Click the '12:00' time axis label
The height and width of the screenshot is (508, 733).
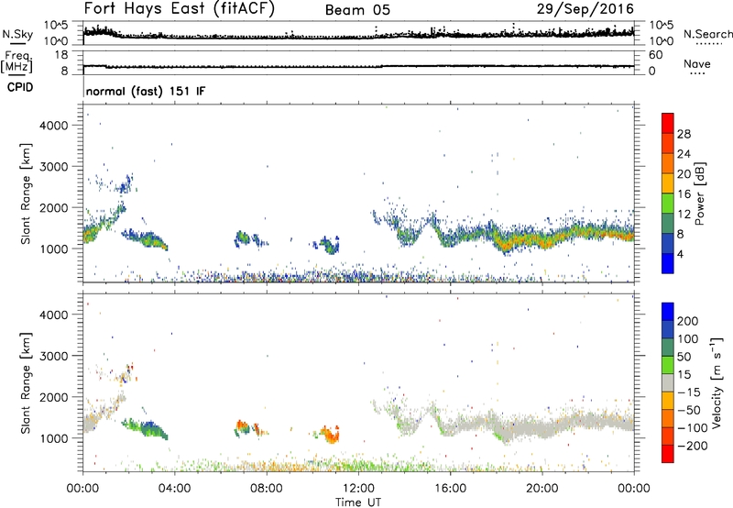coord(358,489)
